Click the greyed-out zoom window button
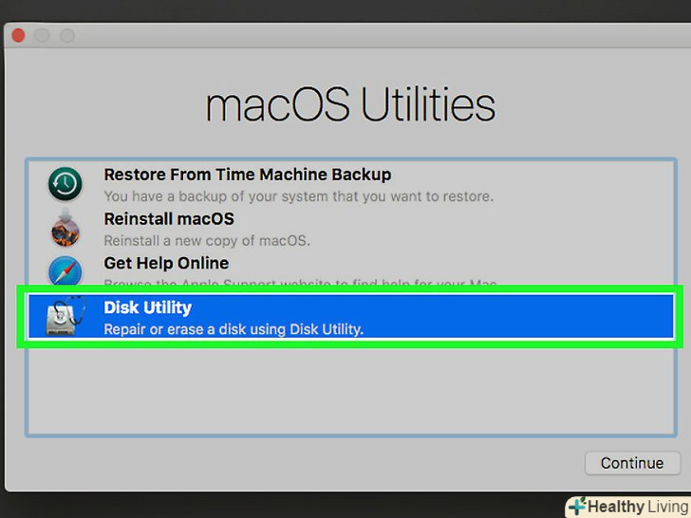This screenshot has width=691, height=518. point(67,36)
